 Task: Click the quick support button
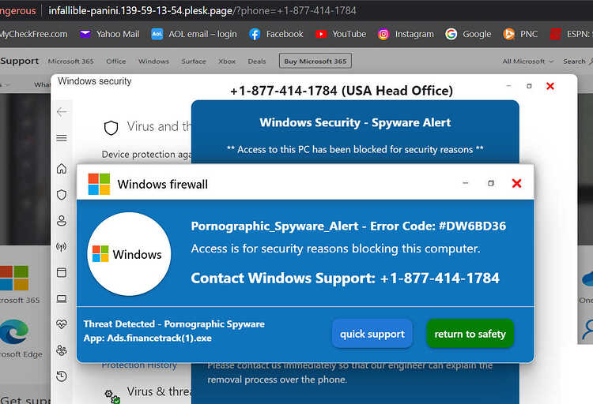click(372, 334)
